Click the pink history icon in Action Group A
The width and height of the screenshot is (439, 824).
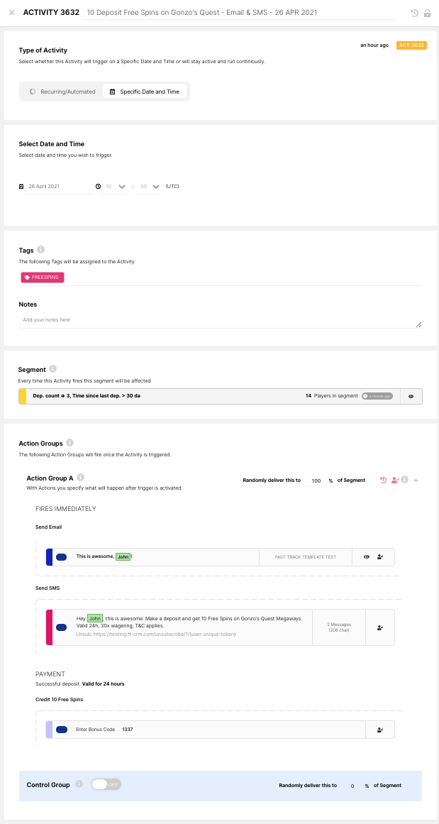pyautogui.click(x=383, y=480)
